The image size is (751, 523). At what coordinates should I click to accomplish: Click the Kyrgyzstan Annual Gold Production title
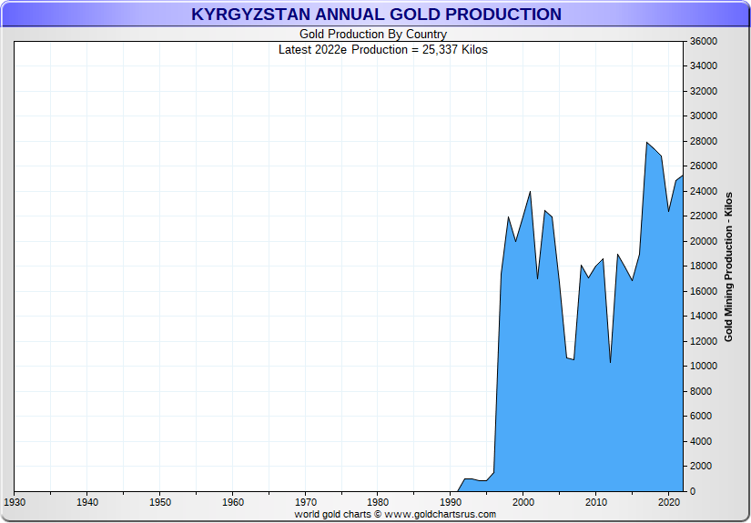click(x=376, y=15)
